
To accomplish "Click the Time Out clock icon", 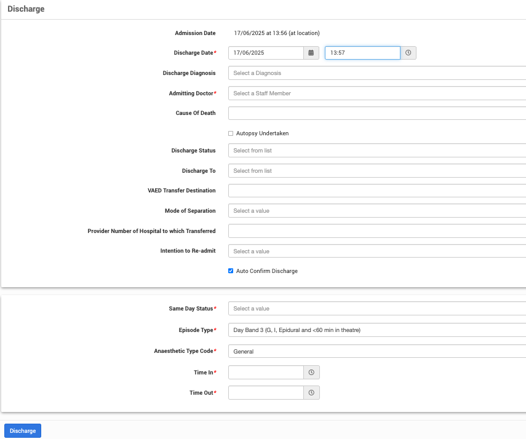I will 311,392.
